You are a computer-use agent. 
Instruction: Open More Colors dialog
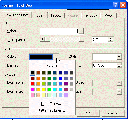(x=52, y=104)
